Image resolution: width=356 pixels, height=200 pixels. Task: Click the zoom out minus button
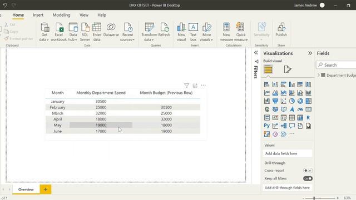(303, 198)
